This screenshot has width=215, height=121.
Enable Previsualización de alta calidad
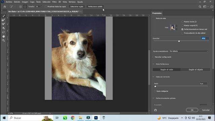pos(182,33)
